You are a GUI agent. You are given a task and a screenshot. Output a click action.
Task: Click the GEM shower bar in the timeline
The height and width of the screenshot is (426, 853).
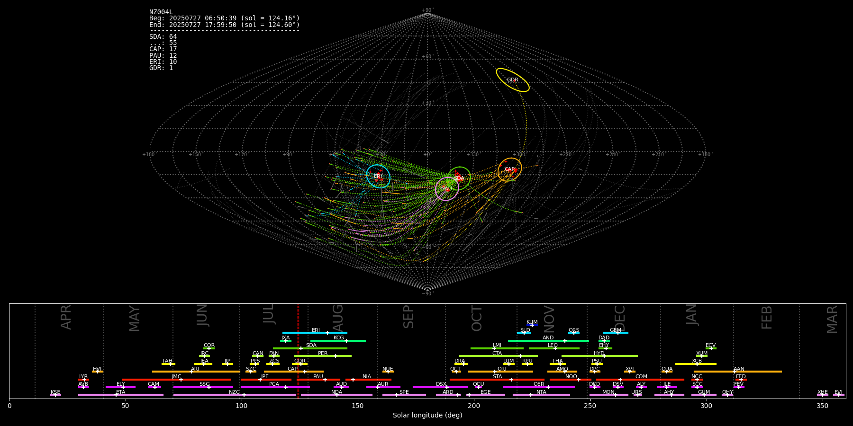(x=616, y=333)
